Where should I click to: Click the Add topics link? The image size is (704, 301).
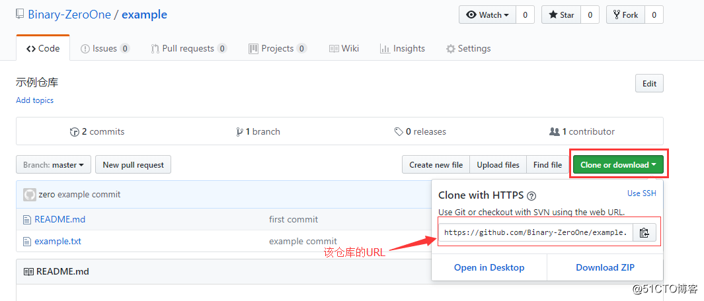(x=34, y=100)
